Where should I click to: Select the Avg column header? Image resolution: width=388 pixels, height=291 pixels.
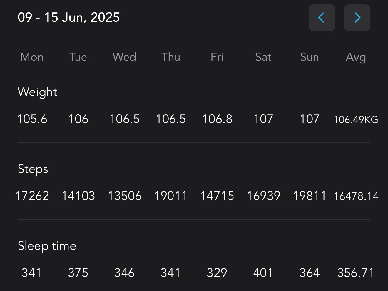click(x=356, y=57)
